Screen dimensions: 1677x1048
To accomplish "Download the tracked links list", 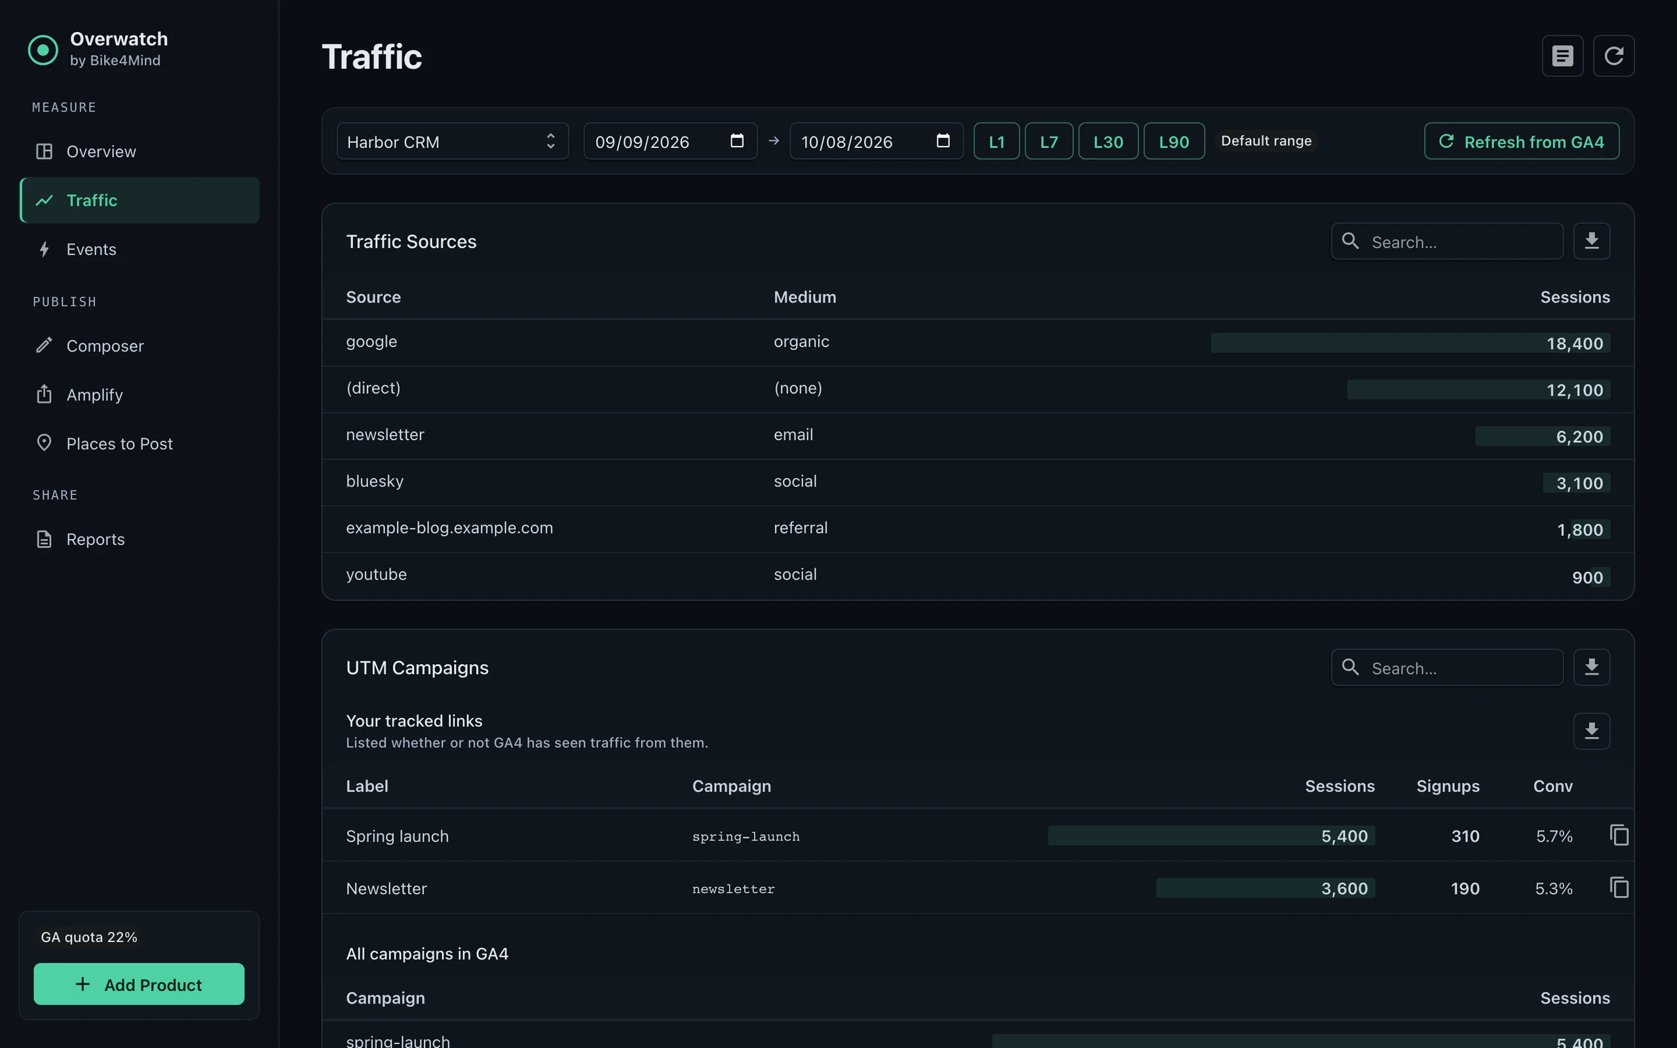I will tap(1591, 731).
